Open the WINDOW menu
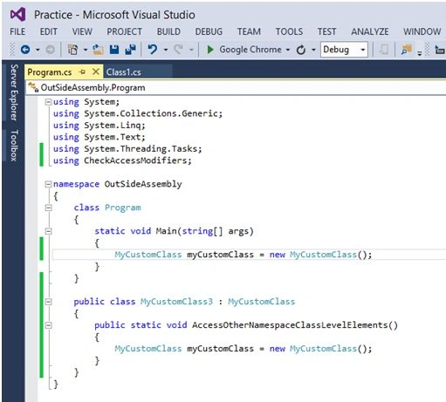Image resolution: width=446 pixels, height=402 pixels. click(422, 31)
